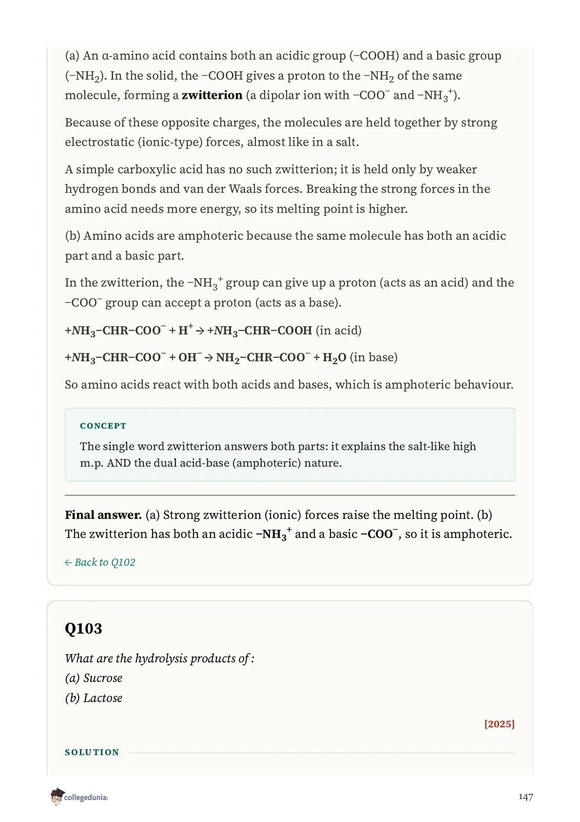Click the sentence 'So amino acids react with both'
Image resolution: width=580 pixels, height=822 pixels.
point(289,385)
